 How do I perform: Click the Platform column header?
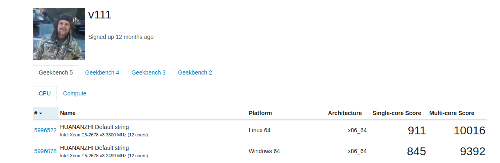click(260, 113)
